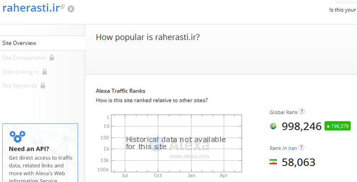Click the Need an API? promo heading
The height and width of the screenshot is (182, 357).
(x=29, y=149)
